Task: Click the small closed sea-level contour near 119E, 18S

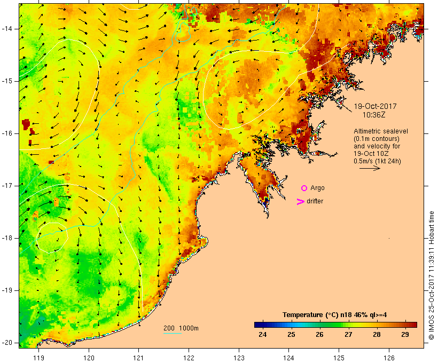Action: 52,238
